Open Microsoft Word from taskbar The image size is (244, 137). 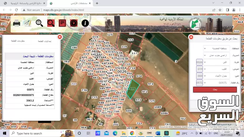pyautogui.click(x=158, y=133)
